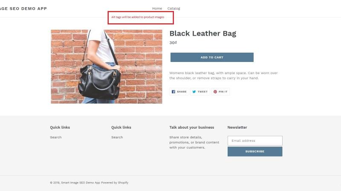Click the Twitter bird icon

[x=194, y=92]
